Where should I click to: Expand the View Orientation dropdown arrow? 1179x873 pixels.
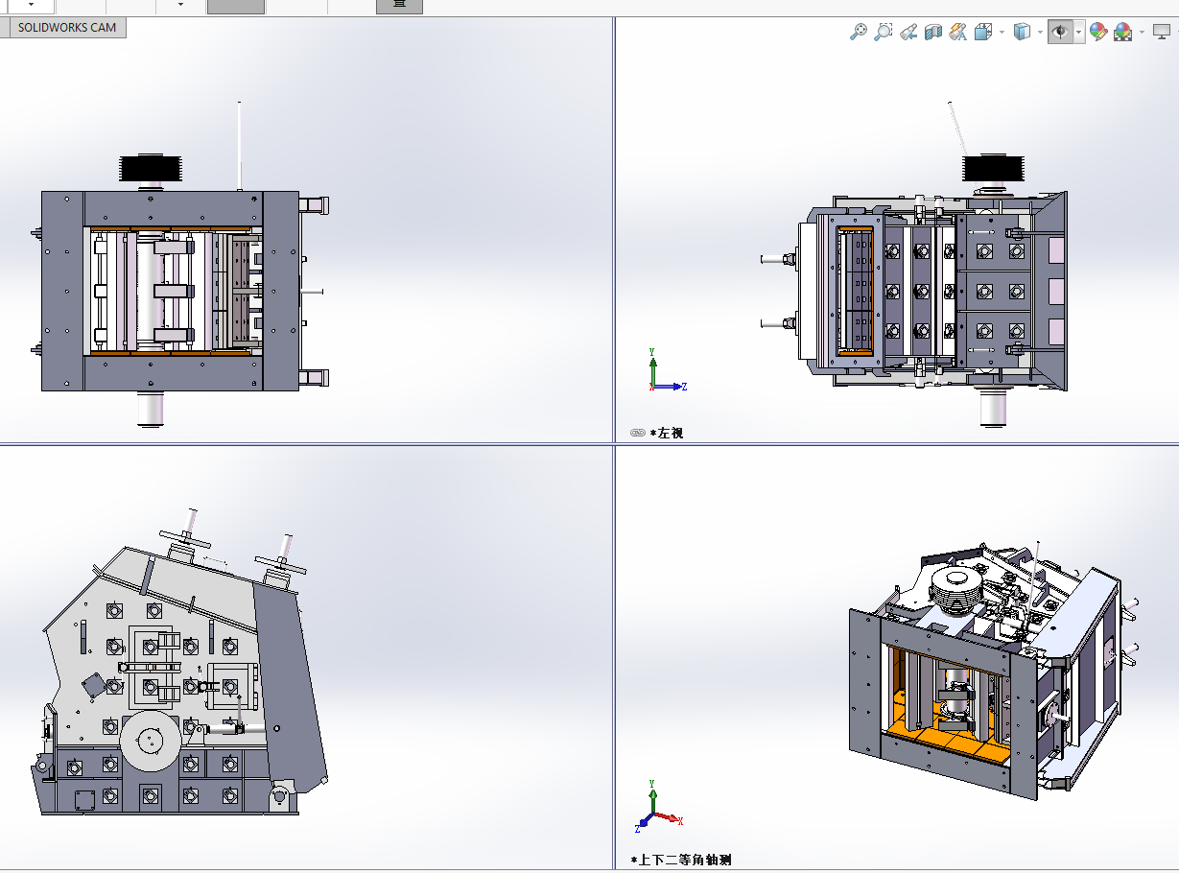(x=1002, y=32)
